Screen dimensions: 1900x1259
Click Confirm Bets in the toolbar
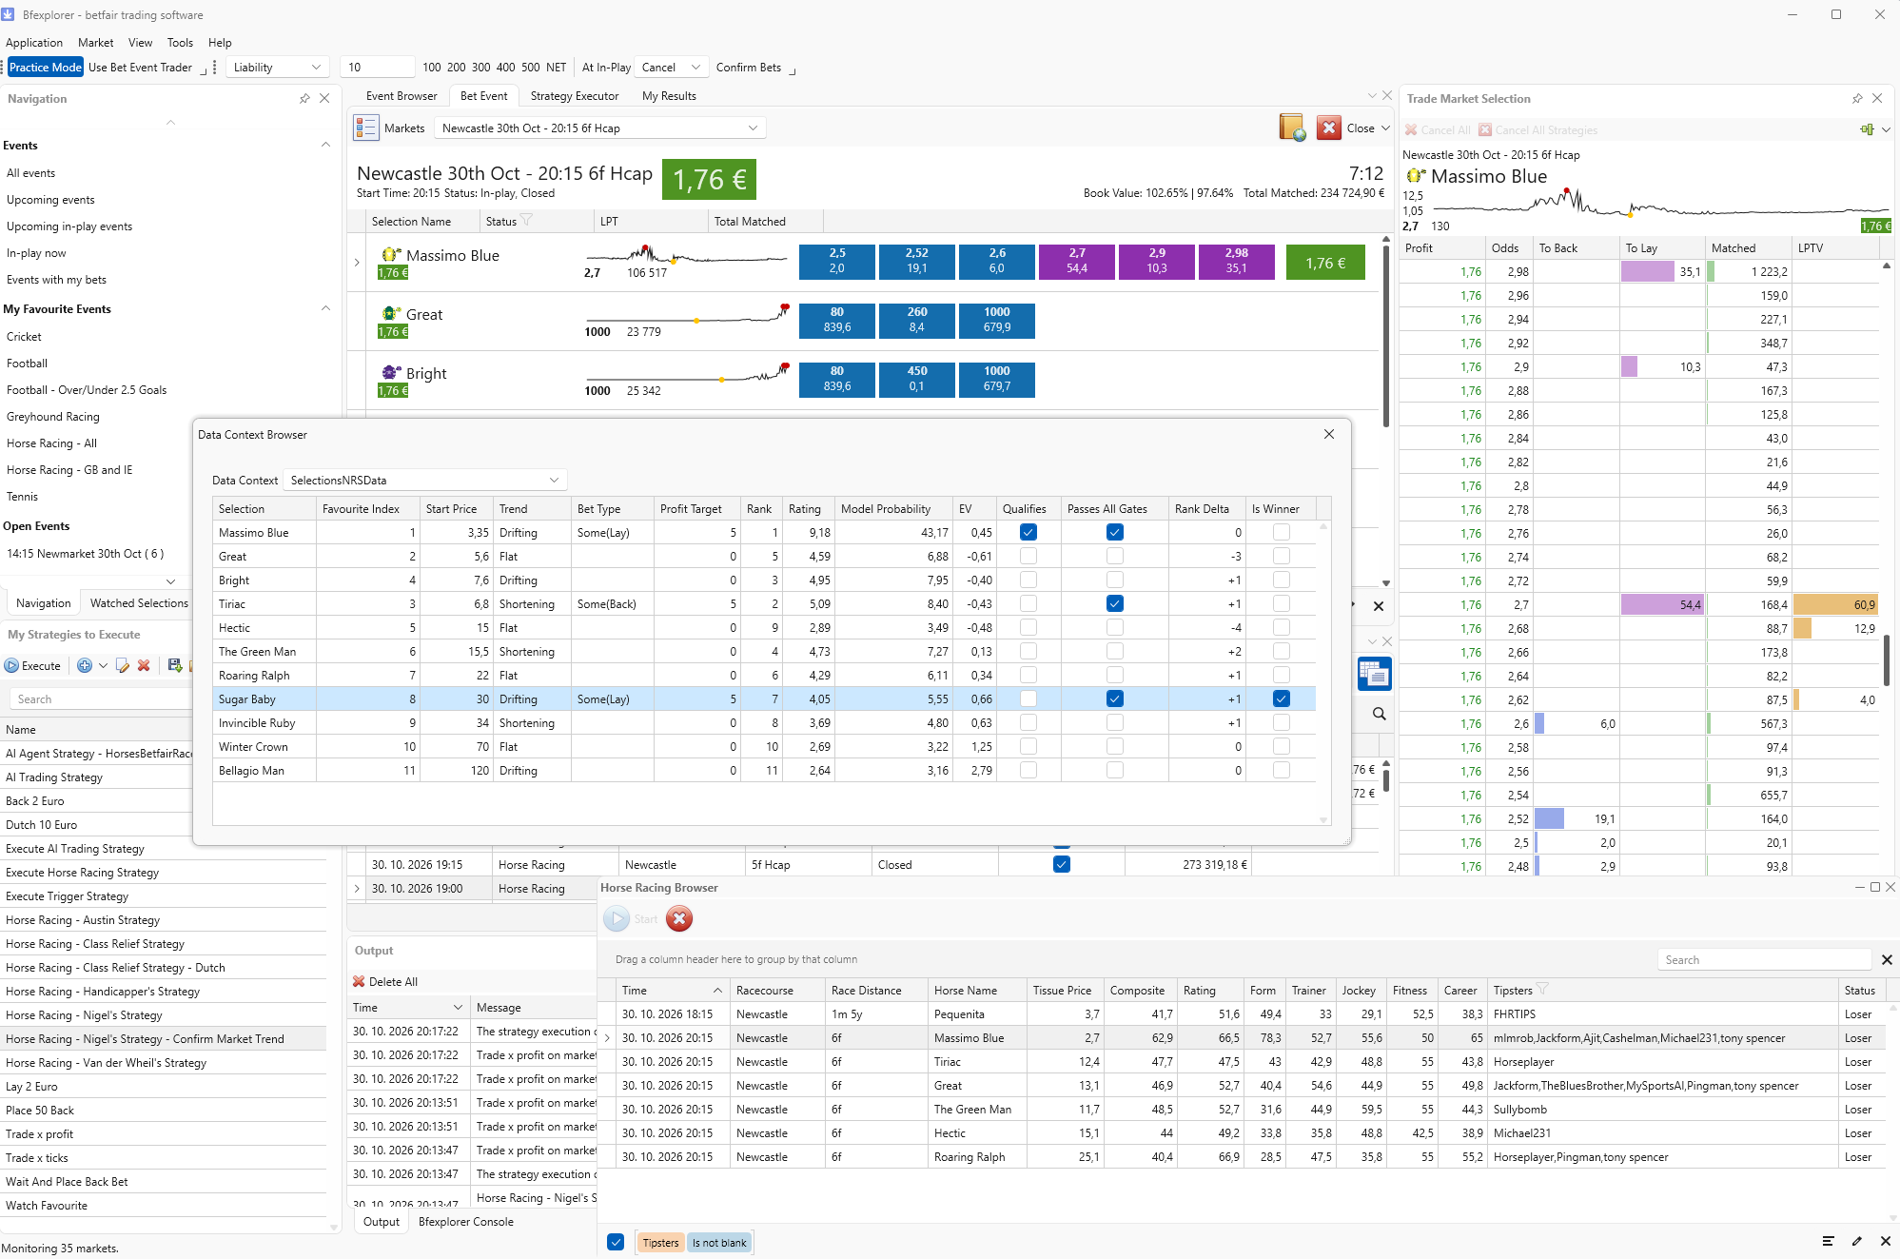[748, 67]
